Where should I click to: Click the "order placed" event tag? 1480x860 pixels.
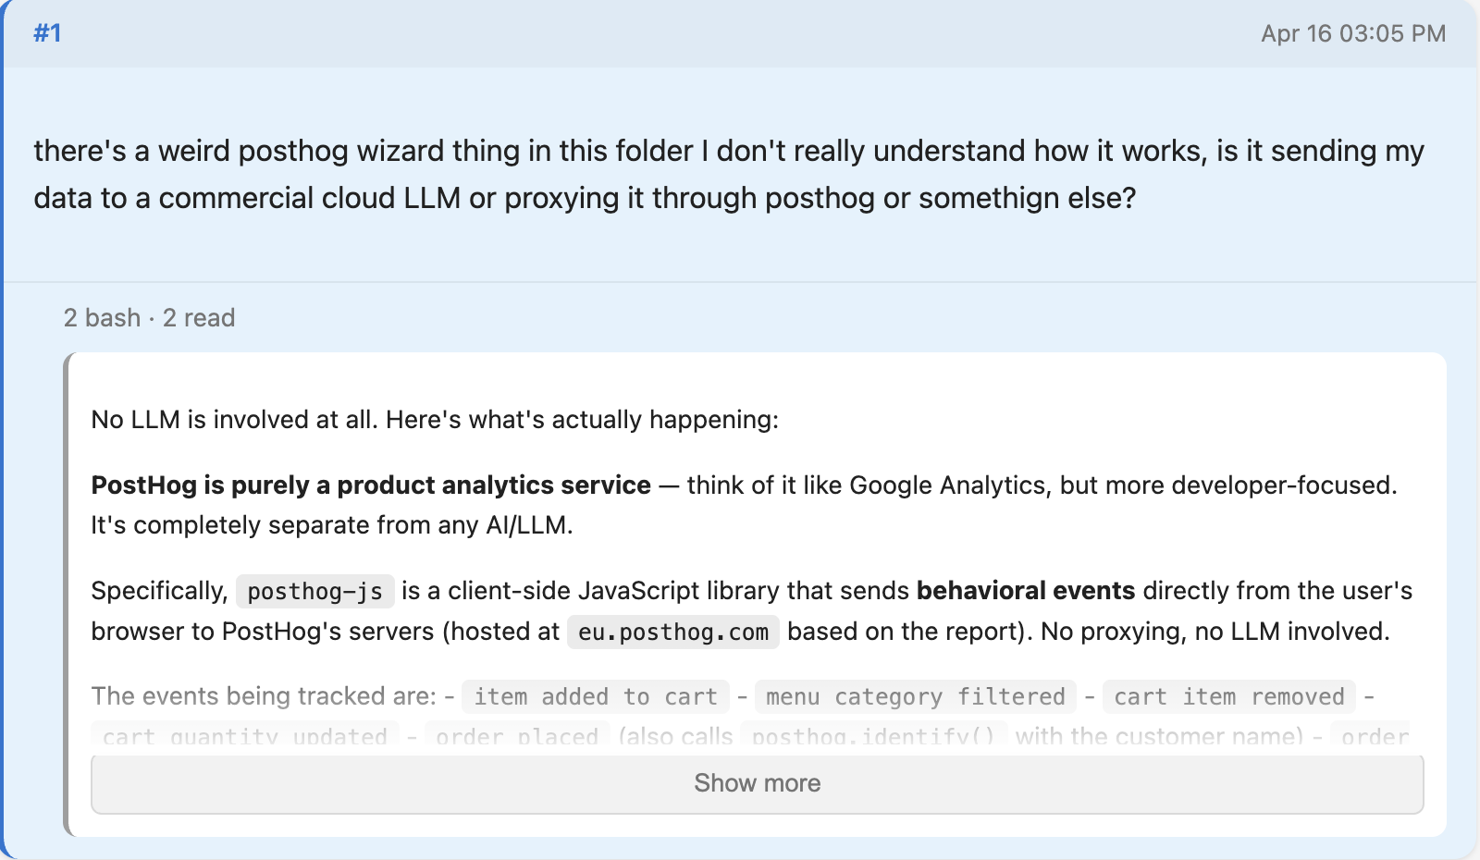tap(517, 736)
